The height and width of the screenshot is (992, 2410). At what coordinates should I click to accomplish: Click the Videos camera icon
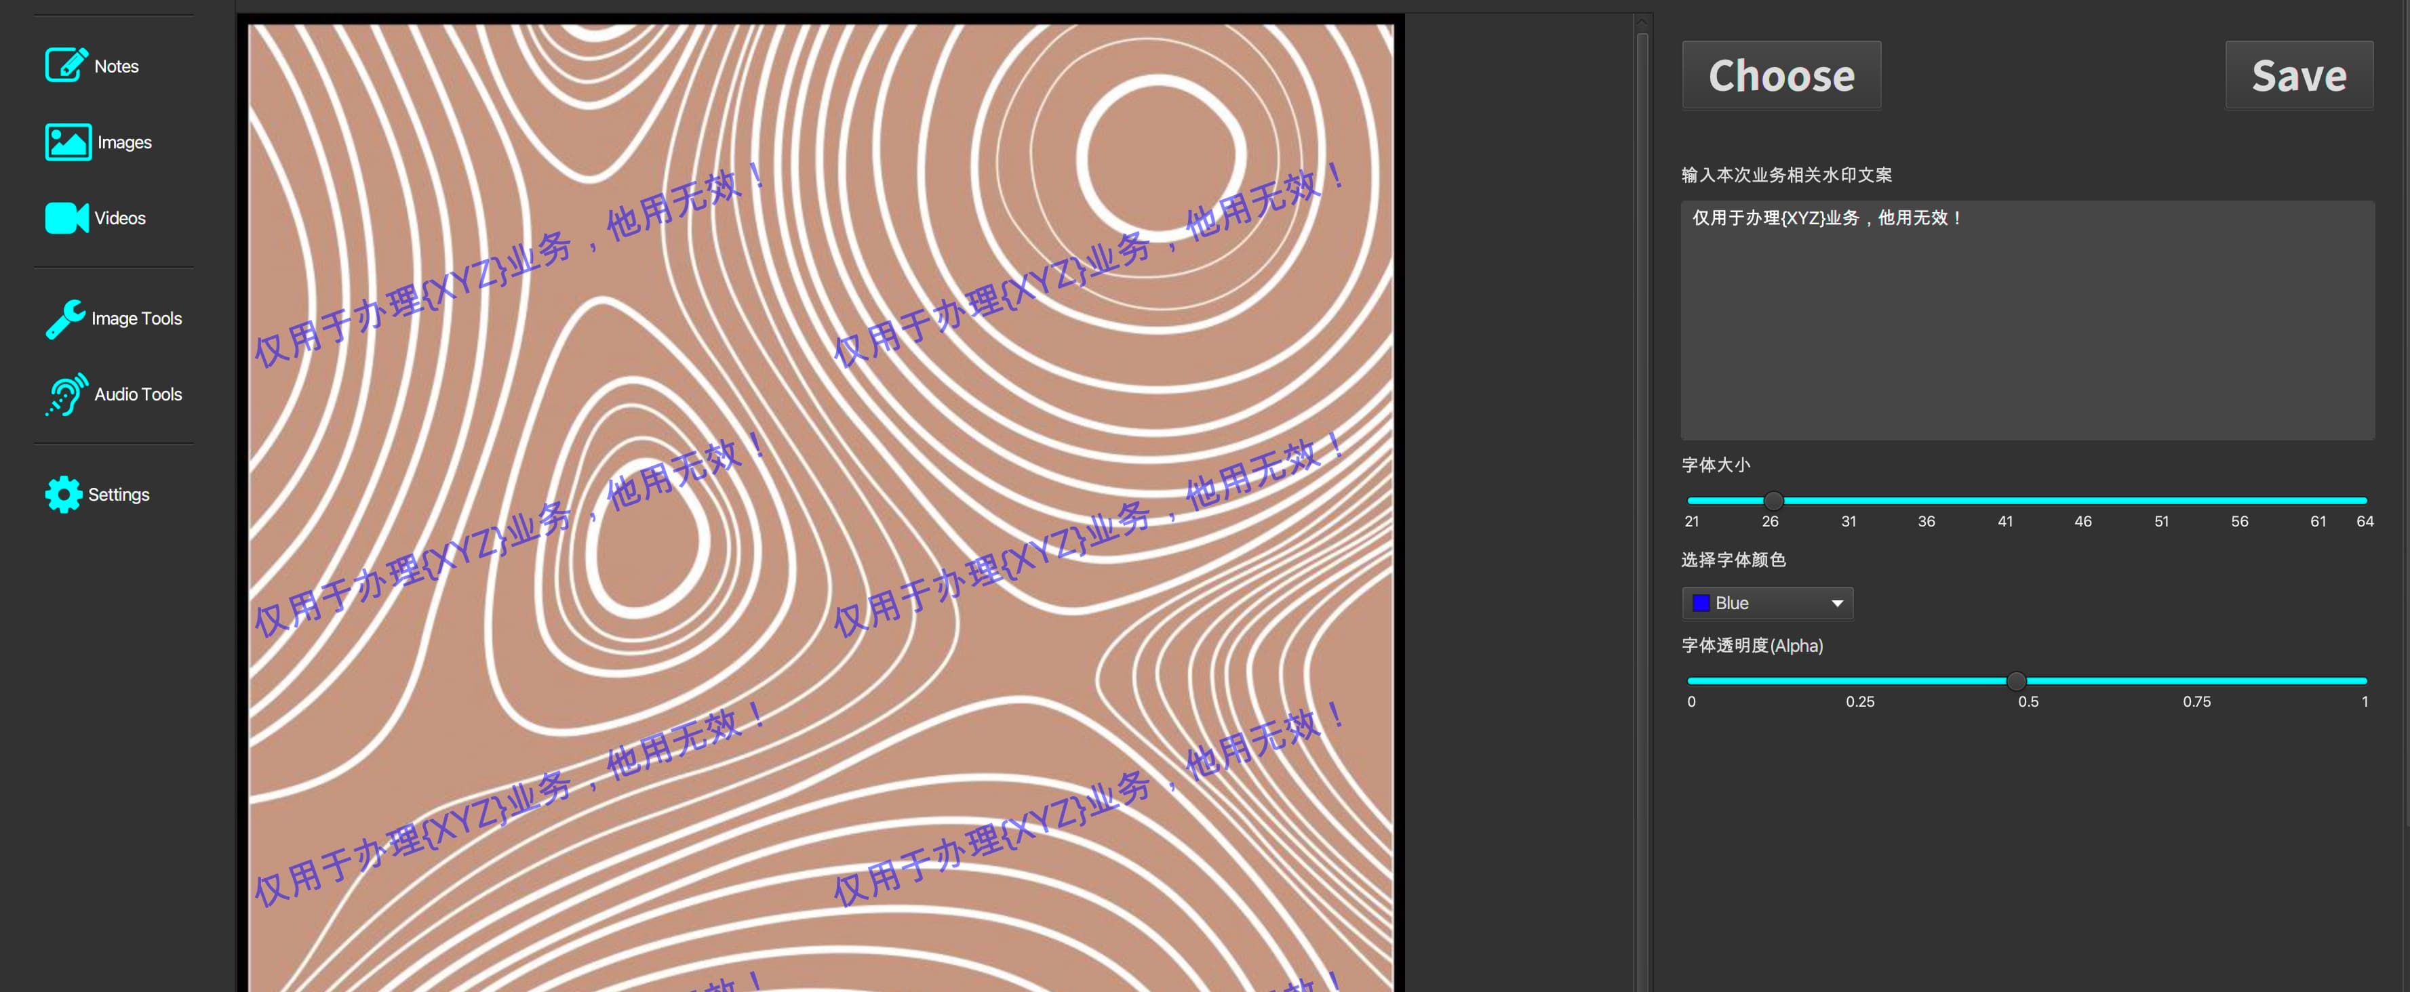pyautogui.click(x=66, y=218)
